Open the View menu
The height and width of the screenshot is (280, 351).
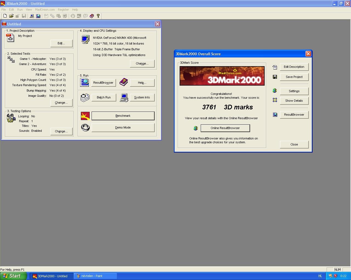tap(29, 10)
